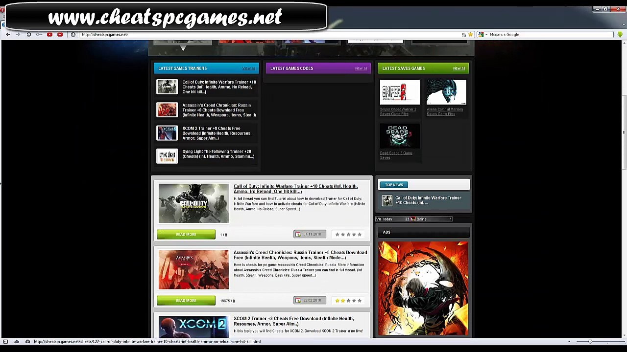Select the Top News tab
This screenshot has height=352, width=627.
pyautogui.click(x=394, y=185)
